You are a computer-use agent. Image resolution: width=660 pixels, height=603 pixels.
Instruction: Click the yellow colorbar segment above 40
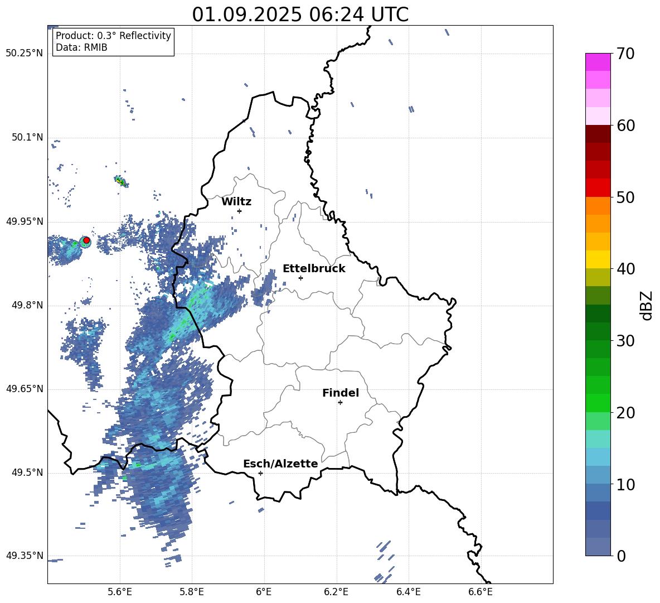tap(598, 259)
